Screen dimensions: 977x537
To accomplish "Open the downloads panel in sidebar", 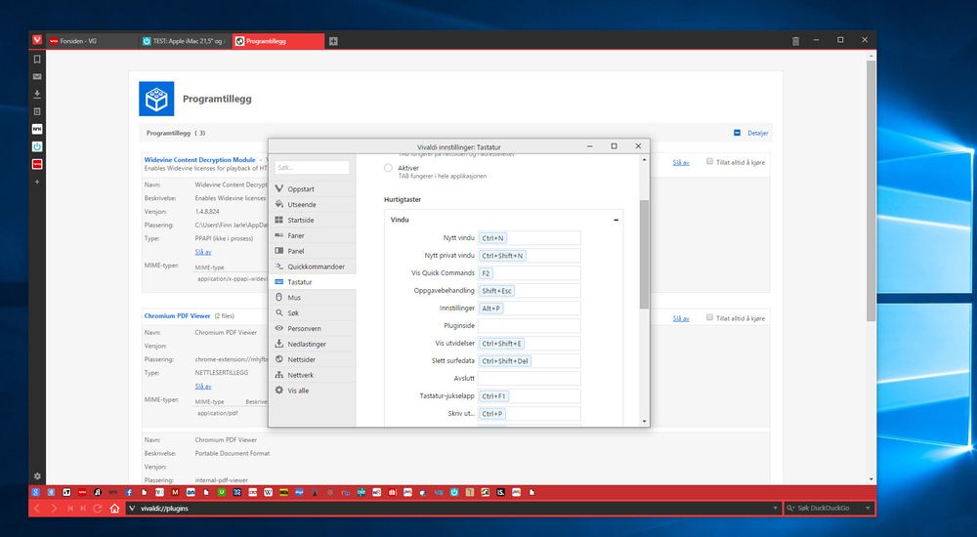I will [37, 94].
